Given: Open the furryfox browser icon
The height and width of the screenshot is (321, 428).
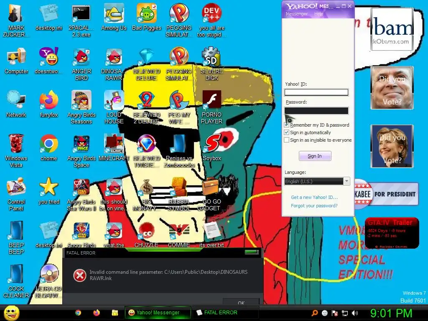Looking at the screenshot, I should click(x=49, y=104).
